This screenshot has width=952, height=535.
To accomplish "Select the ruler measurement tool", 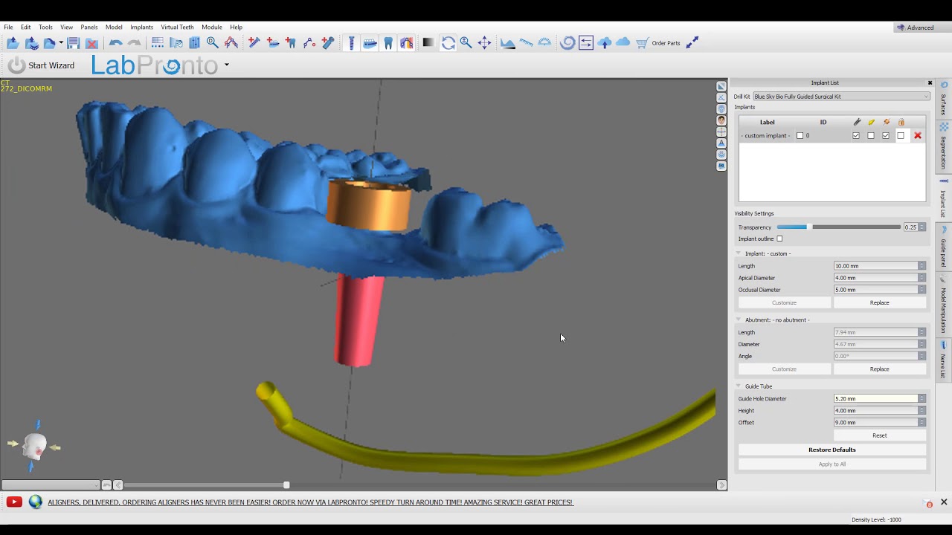I will (x=526, y=43).
